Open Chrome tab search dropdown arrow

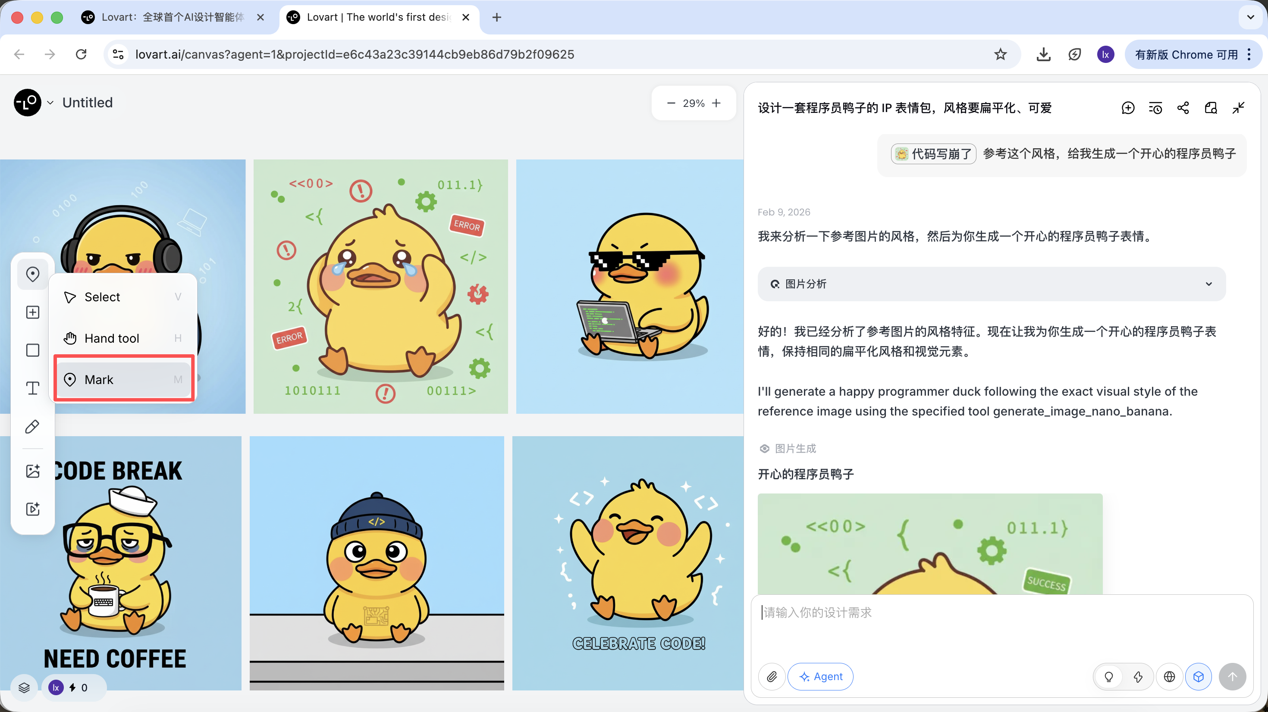[1250, 17]
